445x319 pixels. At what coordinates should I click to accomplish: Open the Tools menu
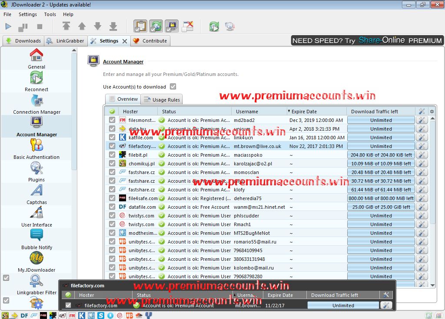pos(50,14)
